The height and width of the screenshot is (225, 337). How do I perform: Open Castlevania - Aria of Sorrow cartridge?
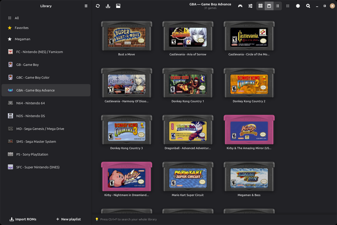pos(188,36)
